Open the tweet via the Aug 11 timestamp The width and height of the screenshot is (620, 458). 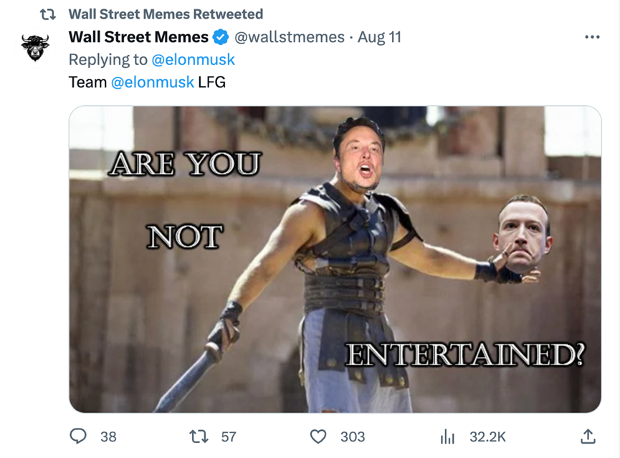coord(379,37)
